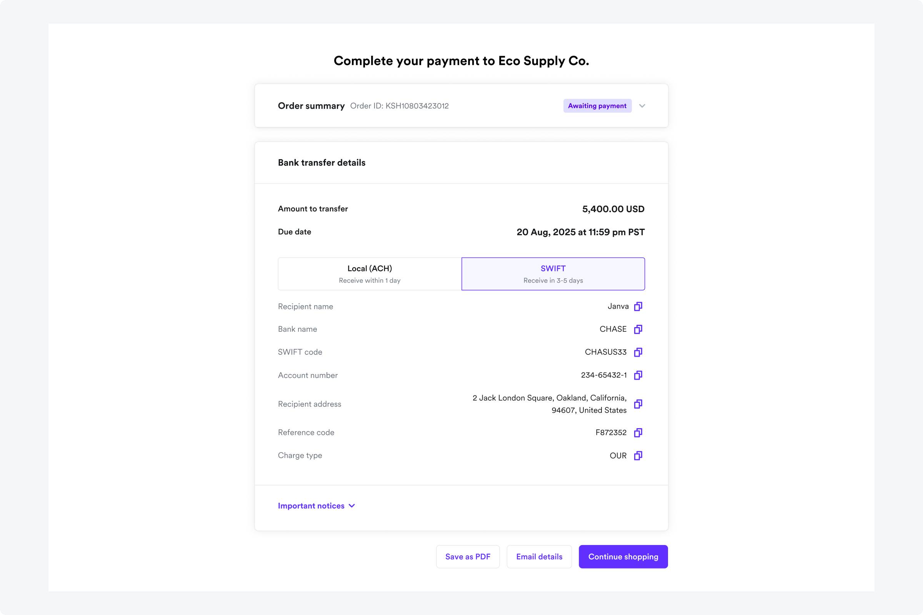923x615 pixels.
Task: Copy the recipient address in Oakland
Action: pos(638,404)
